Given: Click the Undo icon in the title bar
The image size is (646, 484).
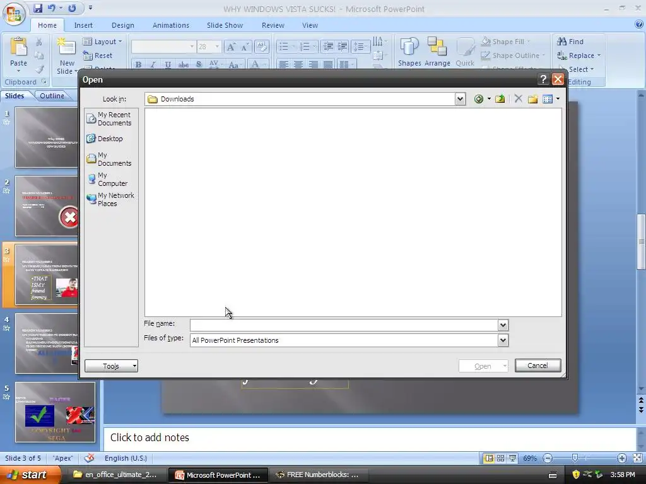Looking at the screenshot, I should tap(52, 8).
